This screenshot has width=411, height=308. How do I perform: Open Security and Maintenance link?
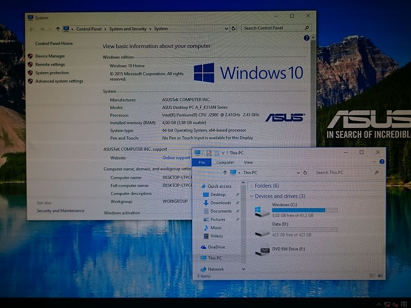tap(61, 211)
